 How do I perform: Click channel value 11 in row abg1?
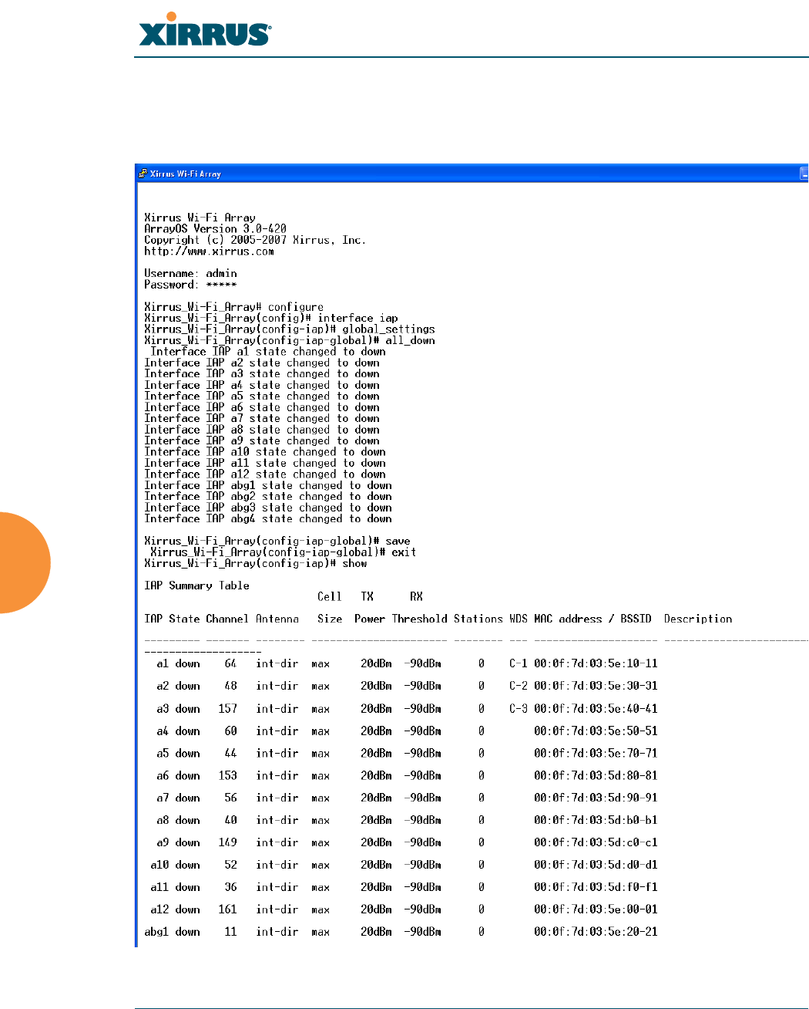[230, 933]
